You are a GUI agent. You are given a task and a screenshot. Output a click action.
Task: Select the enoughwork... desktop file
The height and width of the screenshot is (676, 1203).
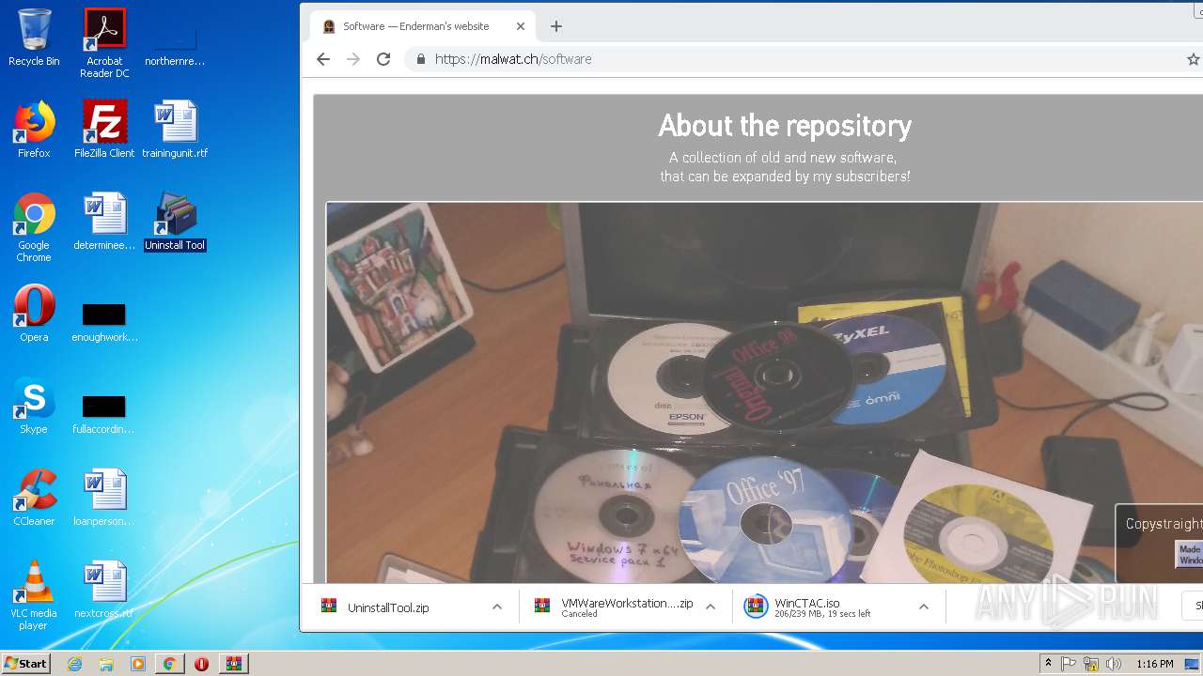tap(104, 321)
